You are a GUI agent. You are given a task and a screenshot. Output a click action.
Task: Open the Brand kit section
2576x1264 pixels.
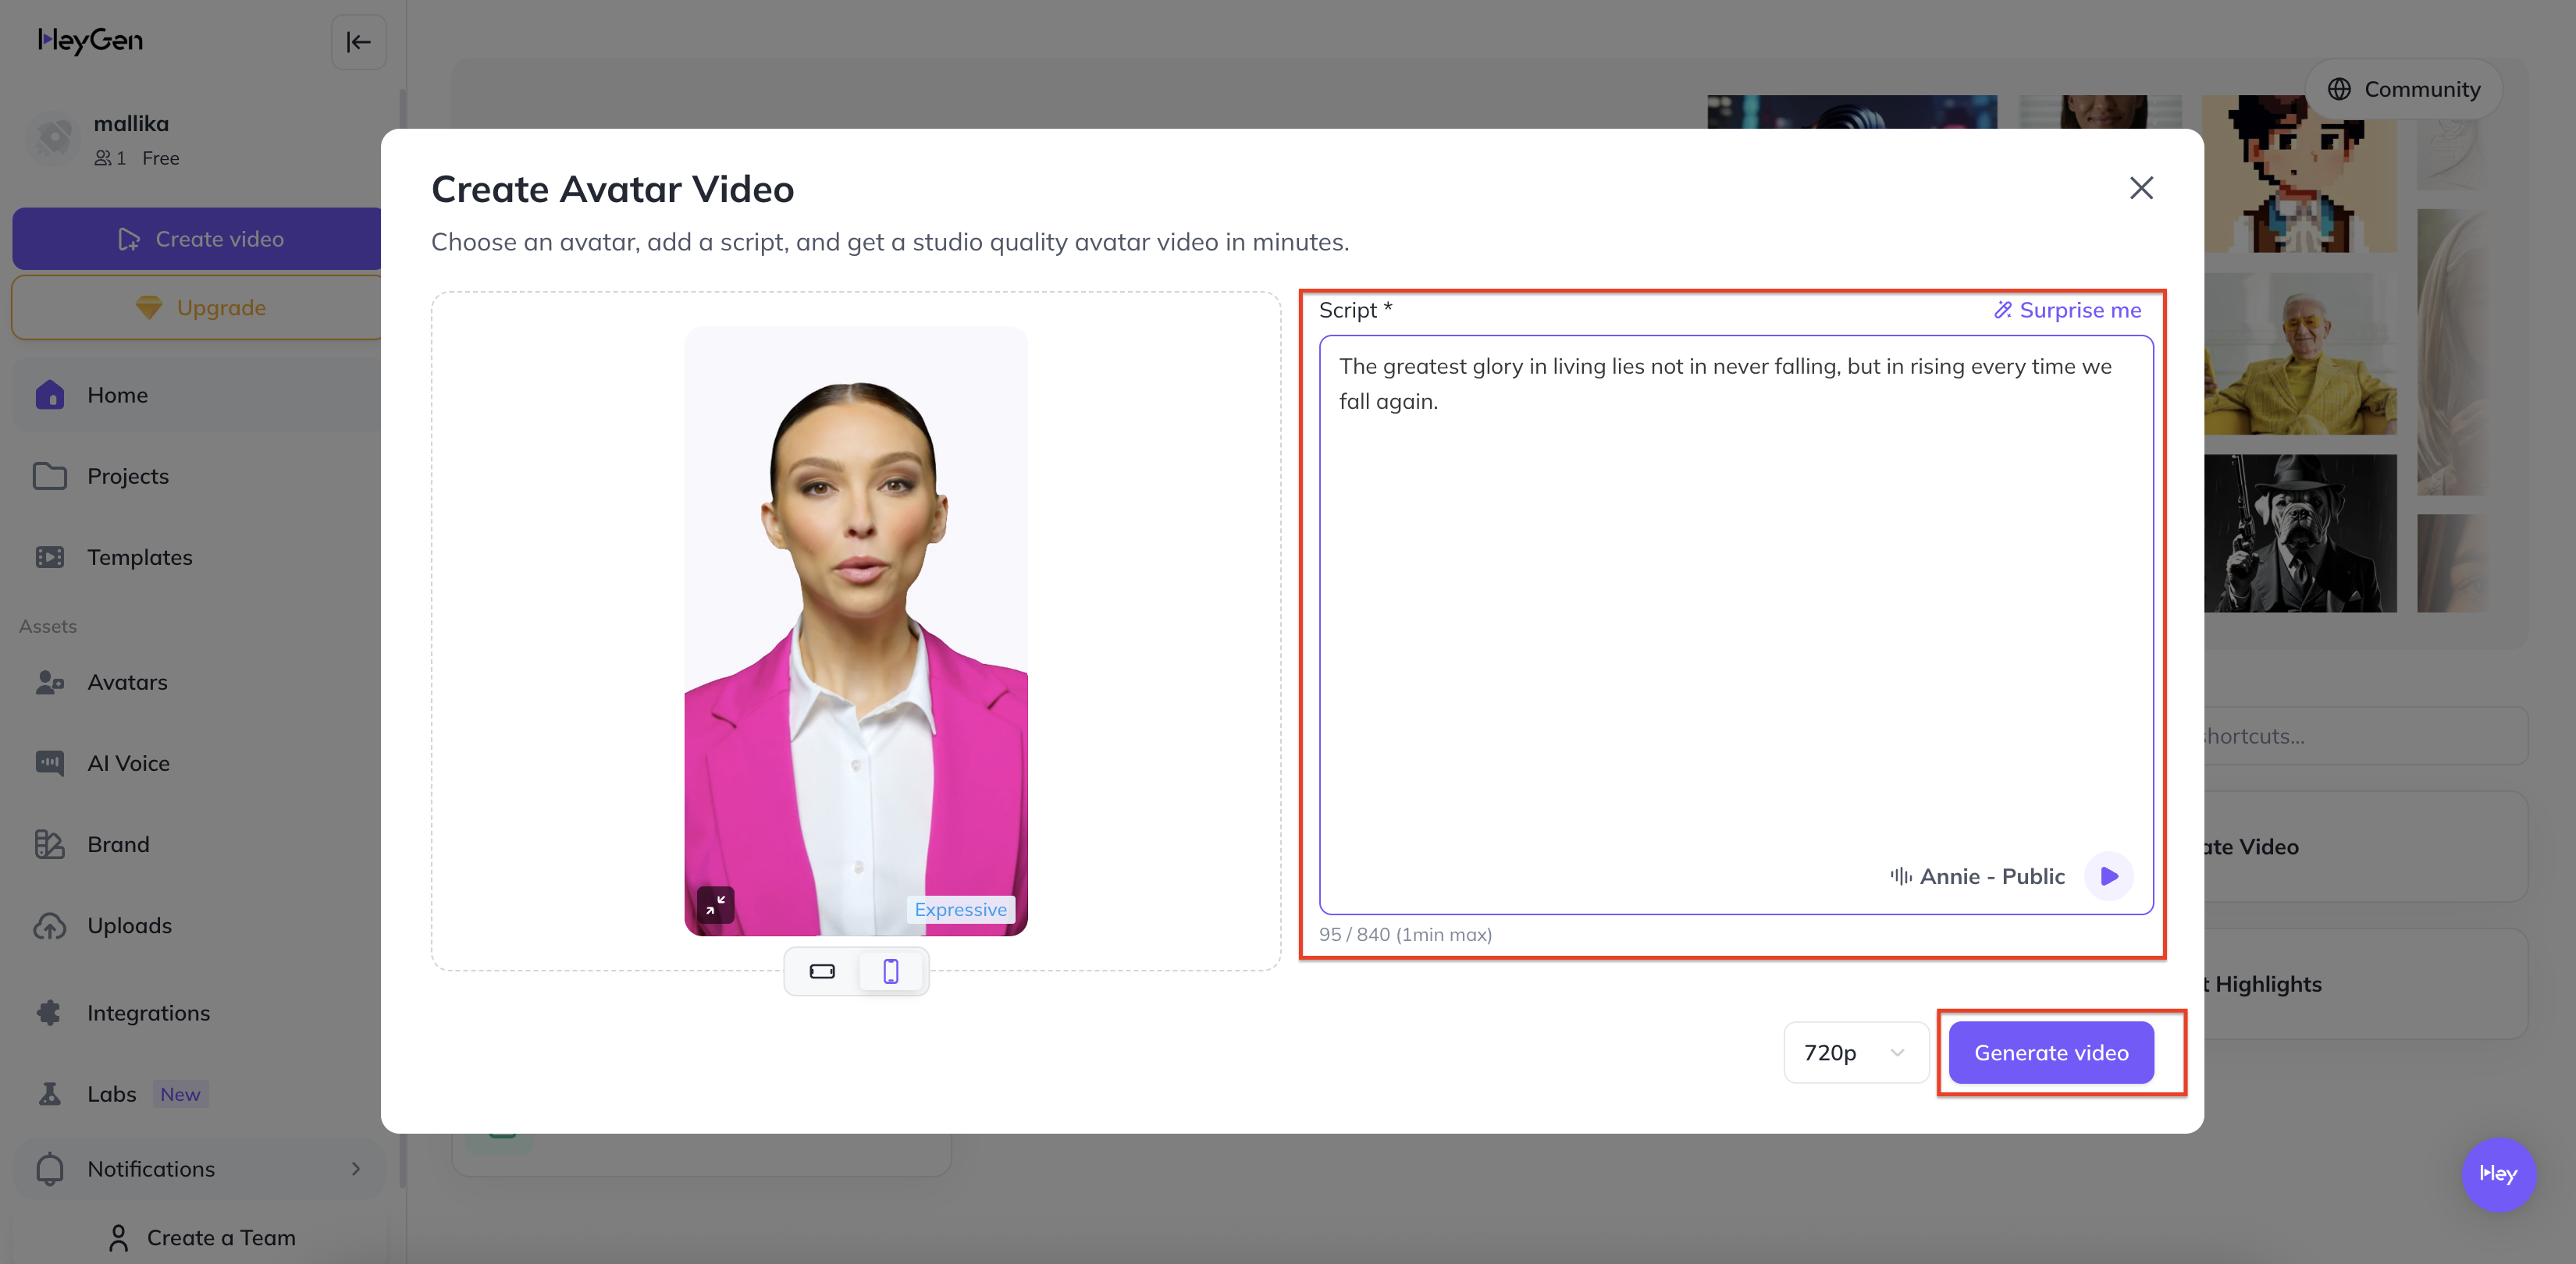118,844
